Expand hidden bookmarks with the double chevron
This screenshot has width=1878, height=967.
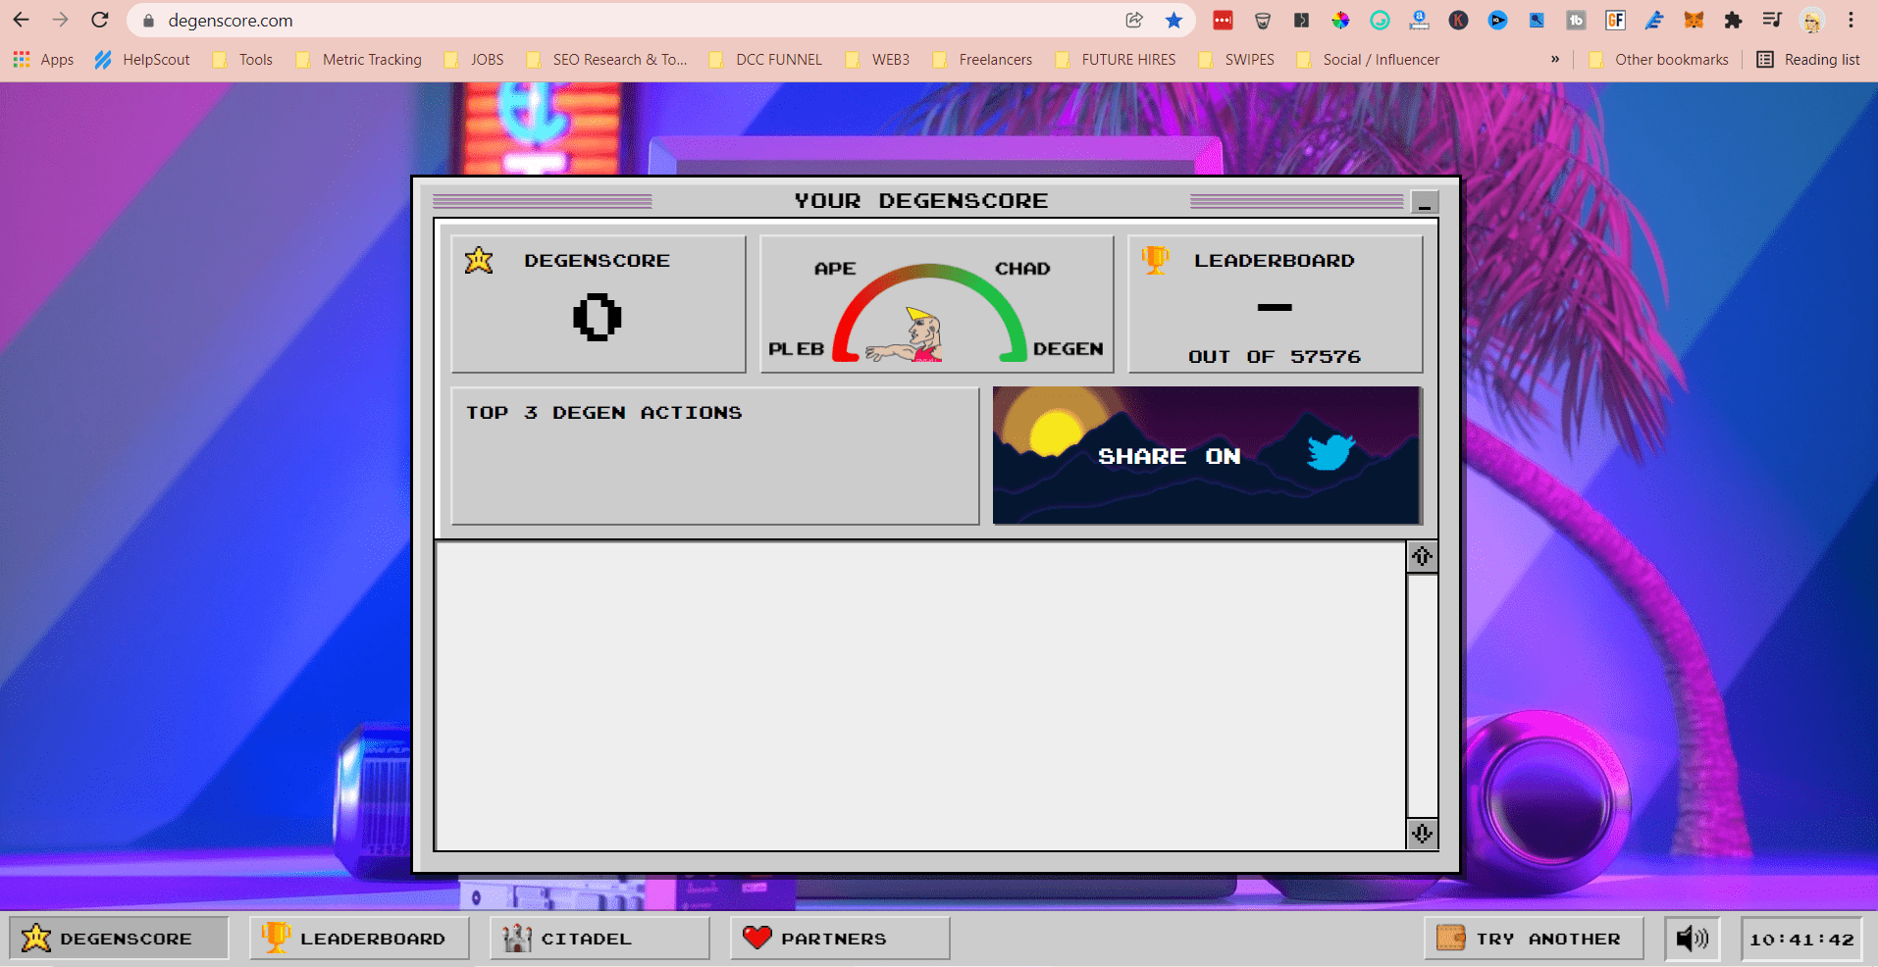1555,60
